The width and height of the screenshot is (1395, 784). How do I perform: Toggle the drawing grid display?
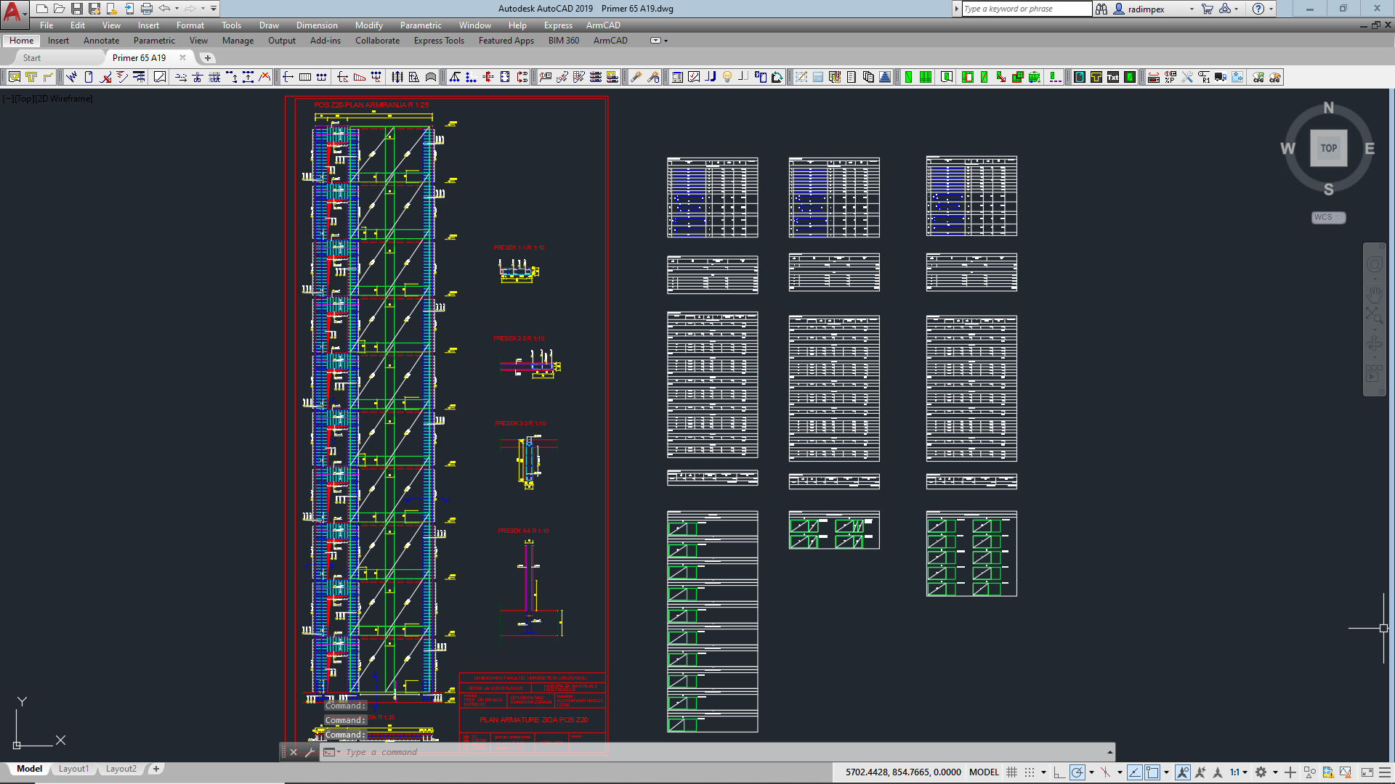[x=1011, y=772]
